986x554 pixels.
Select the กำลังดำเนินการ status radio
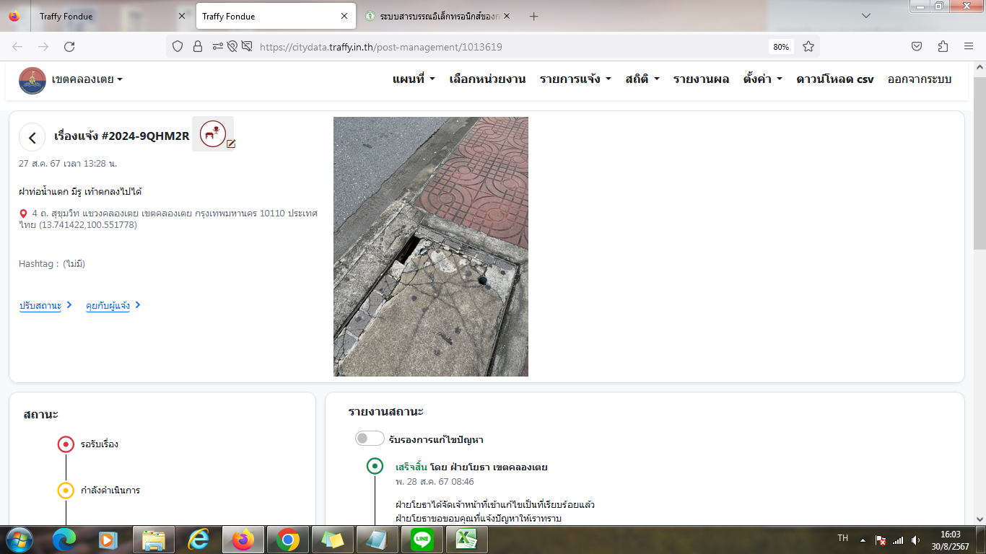pos(66,491)
